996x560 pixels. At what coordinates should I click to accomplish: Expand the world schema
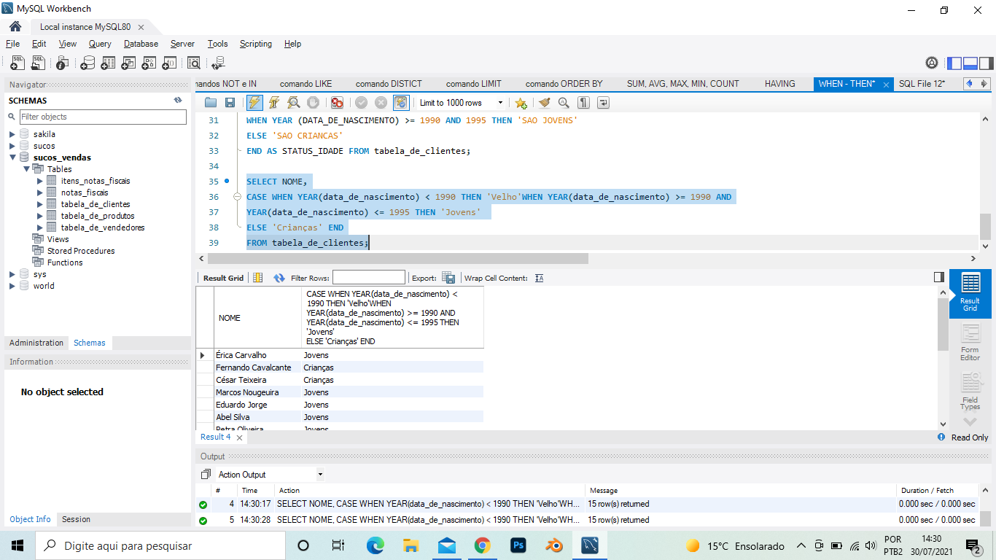12,286
